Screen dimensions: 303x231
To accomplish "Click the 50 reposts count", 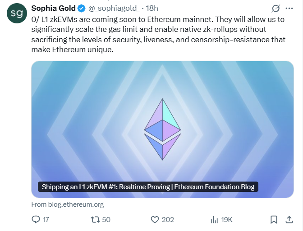I will tap(106, 219).
